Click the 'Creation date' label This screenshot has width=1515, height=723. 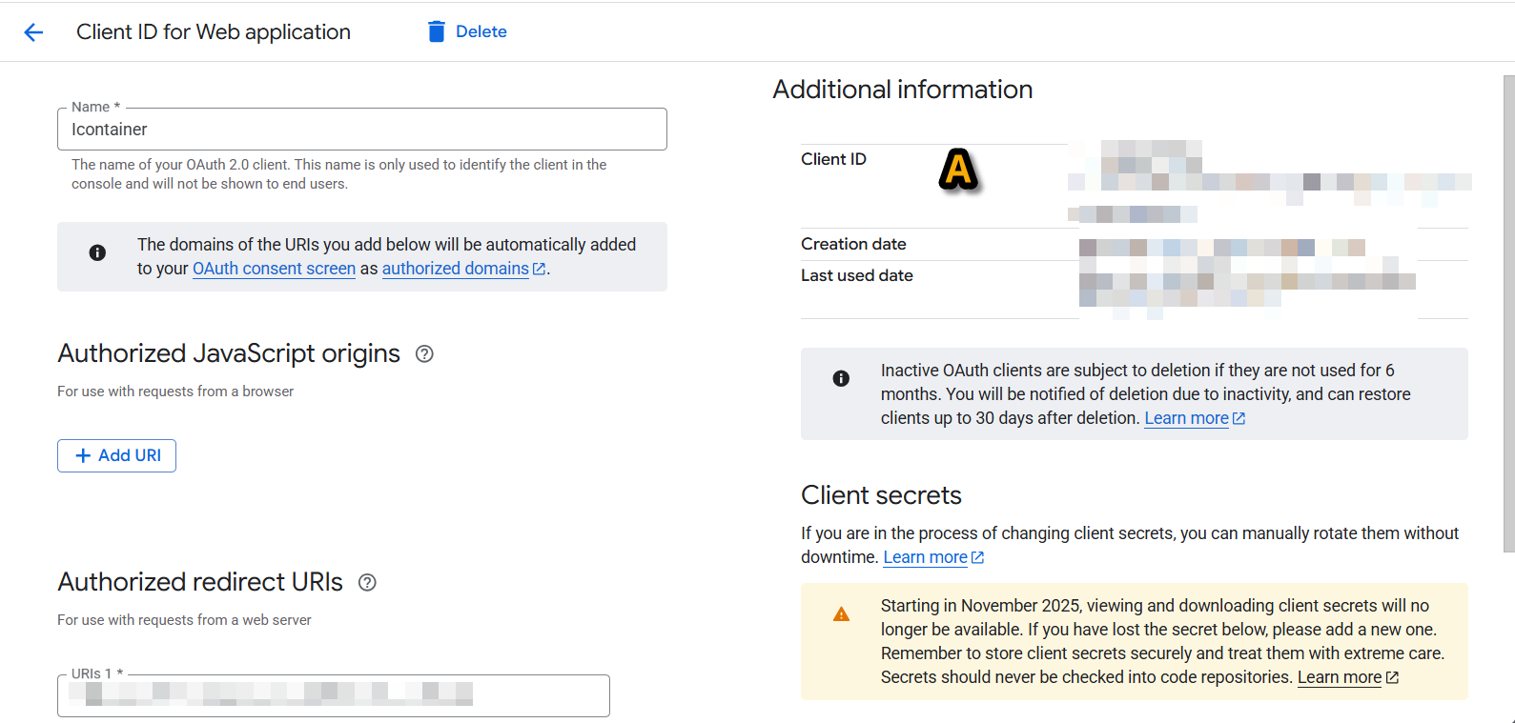[853, 244]
